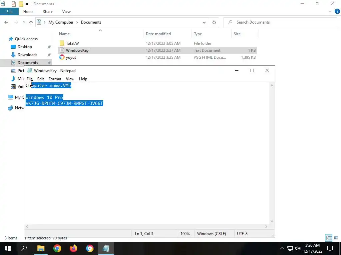
Task: Open recent locations dropdown arrow
Action: (x=24, y=22)
